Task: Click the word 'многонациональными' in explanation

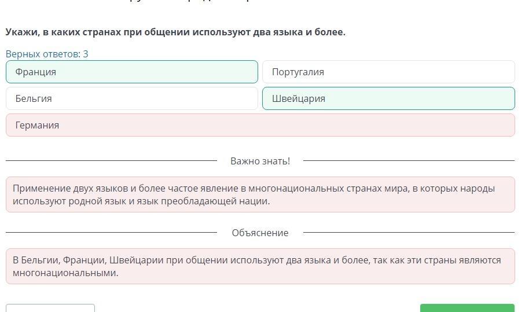Action: [65, 273]
